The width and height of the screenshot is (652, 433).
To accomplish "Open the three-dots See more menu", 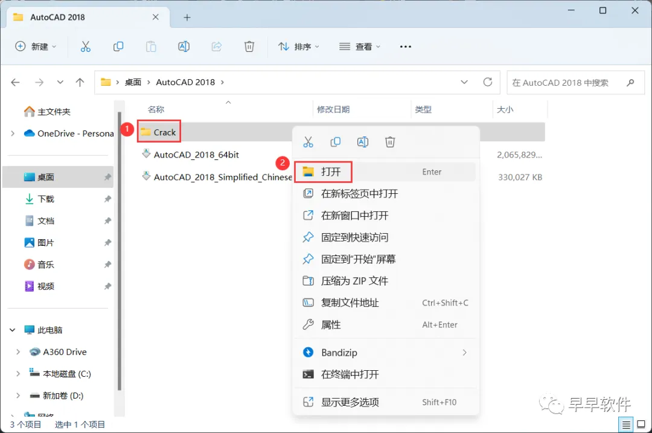I will click(x=406, y=47).
